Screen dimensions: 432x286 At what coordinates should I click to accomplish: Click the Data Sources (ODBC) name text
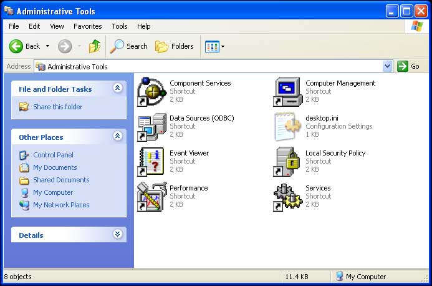[x=202, y=118]
